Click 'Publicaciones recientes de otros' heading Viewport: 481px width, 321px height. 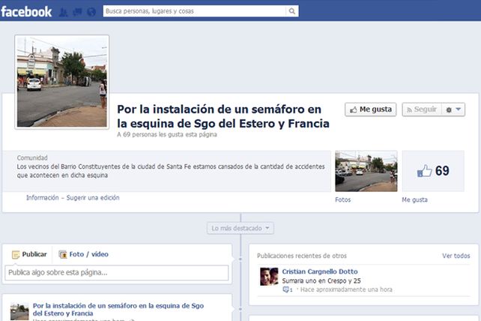[x=302, y=256]
